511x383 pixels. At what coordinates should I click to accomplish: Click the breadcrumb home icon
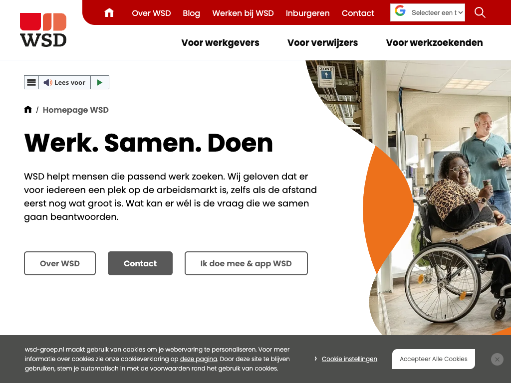28,109
